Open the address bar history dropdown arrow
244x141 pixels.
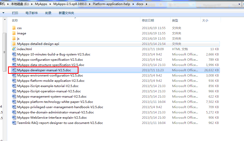pyautogui.click(x=239, y=4)
